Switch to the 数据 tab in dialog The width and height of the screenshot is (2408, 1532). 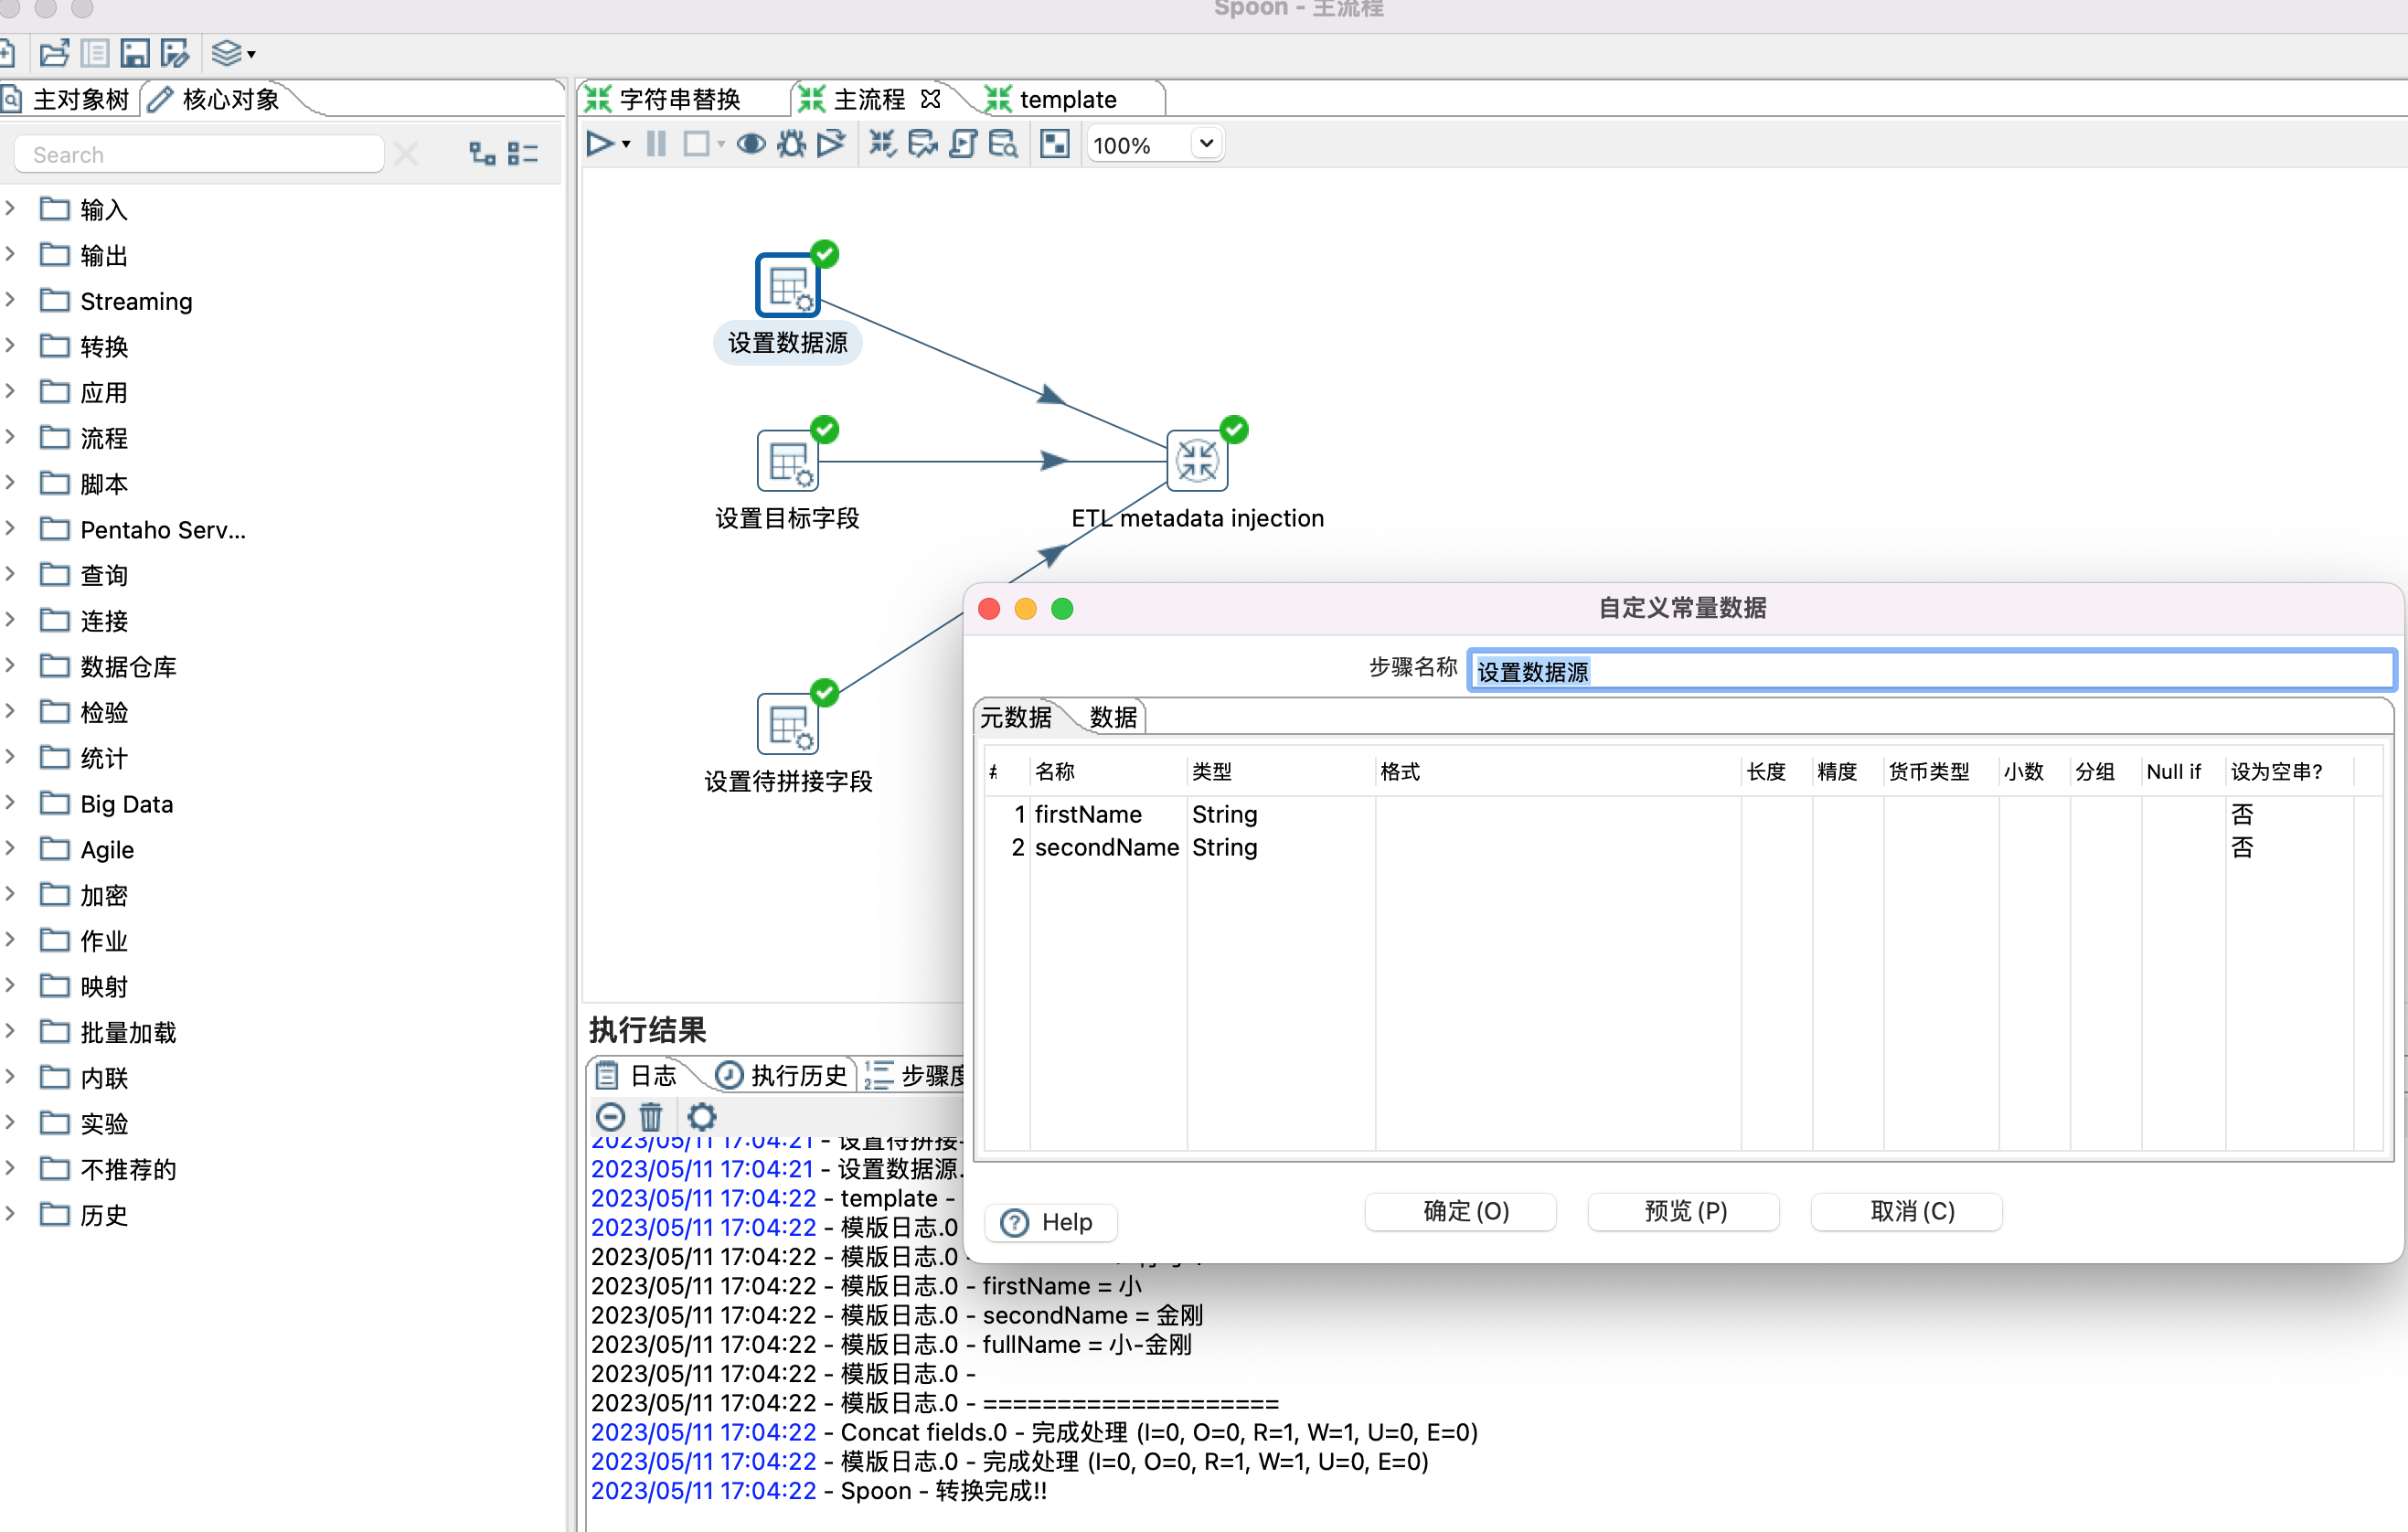[1113, 717]
